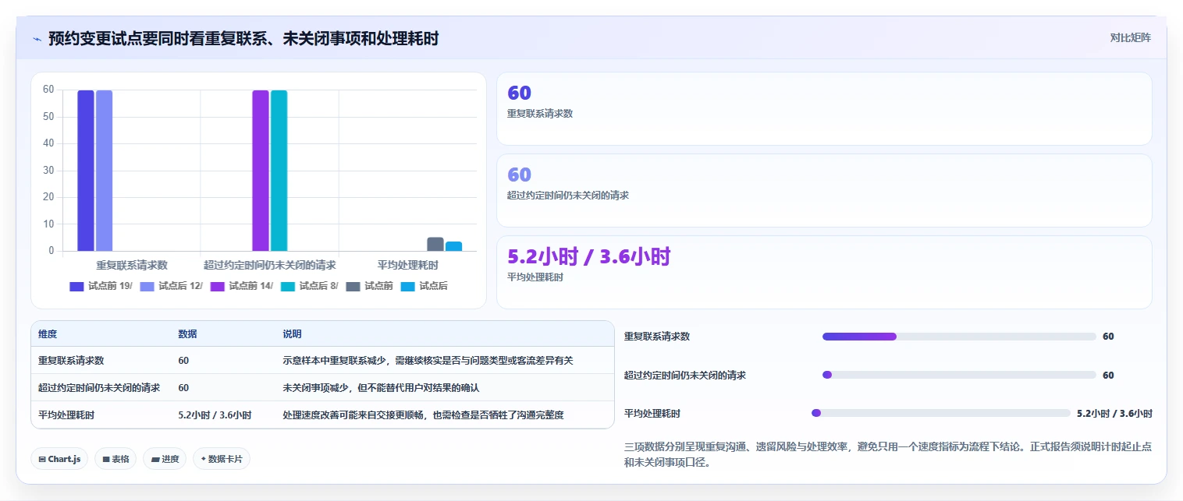1183x501 pixels.
Task: Click the 对比矩阵 badge
Action: pyautogui.click(x=1130, y=37)
